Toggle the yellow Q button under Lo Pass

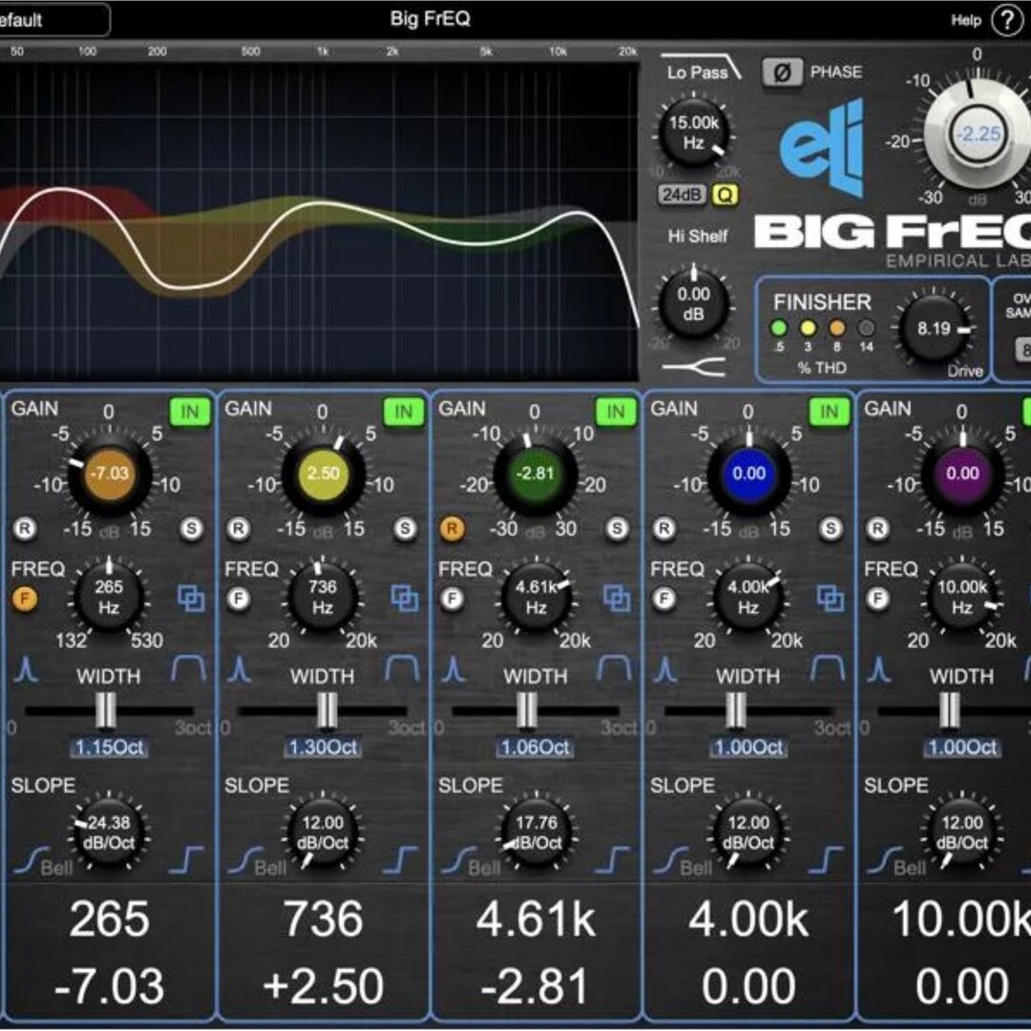pos(725,195)
